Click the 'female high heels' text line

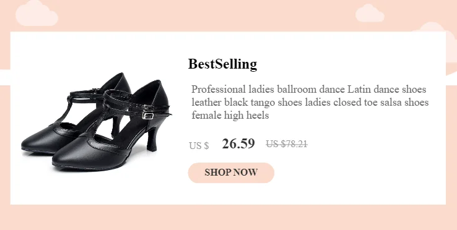230,115
